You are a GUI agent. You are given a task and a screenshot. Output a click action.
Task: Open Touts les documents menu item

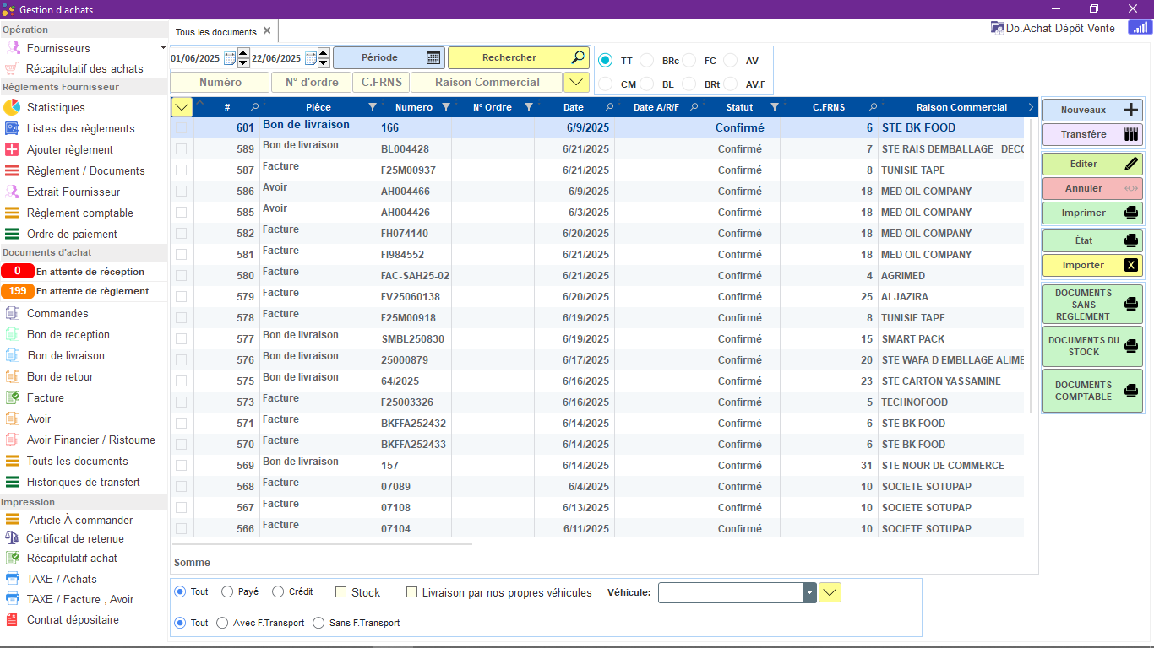tap(78, 461)
